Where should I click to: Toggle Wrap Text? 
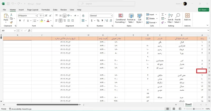(83, 16)
